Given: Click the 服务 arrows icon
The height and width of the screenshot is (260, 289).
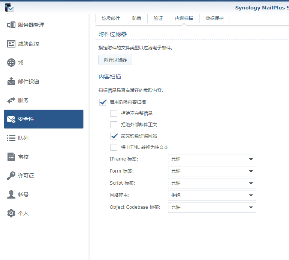Looking at the screenshot, I should point(11,100).
